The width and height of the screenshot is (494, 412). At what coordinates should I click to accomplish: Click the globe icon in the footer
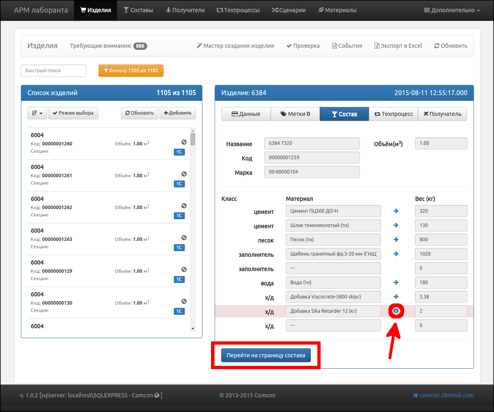click(157, 395)
